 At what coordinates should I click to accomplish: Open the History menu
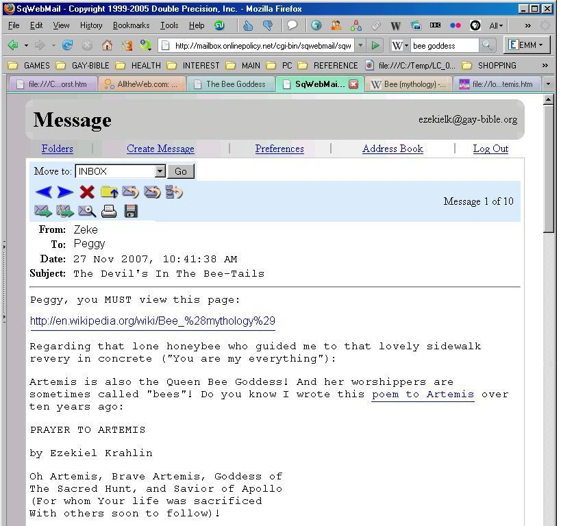coord(91,25)
